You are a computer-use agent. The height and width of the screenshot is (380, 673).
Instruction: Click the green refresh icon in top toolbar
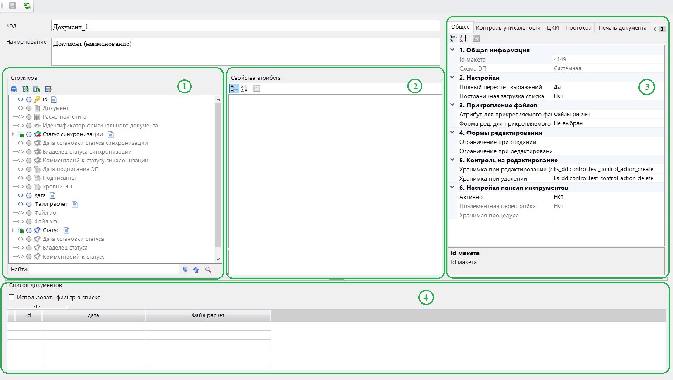pyautogui.click(x=27, y=6)
